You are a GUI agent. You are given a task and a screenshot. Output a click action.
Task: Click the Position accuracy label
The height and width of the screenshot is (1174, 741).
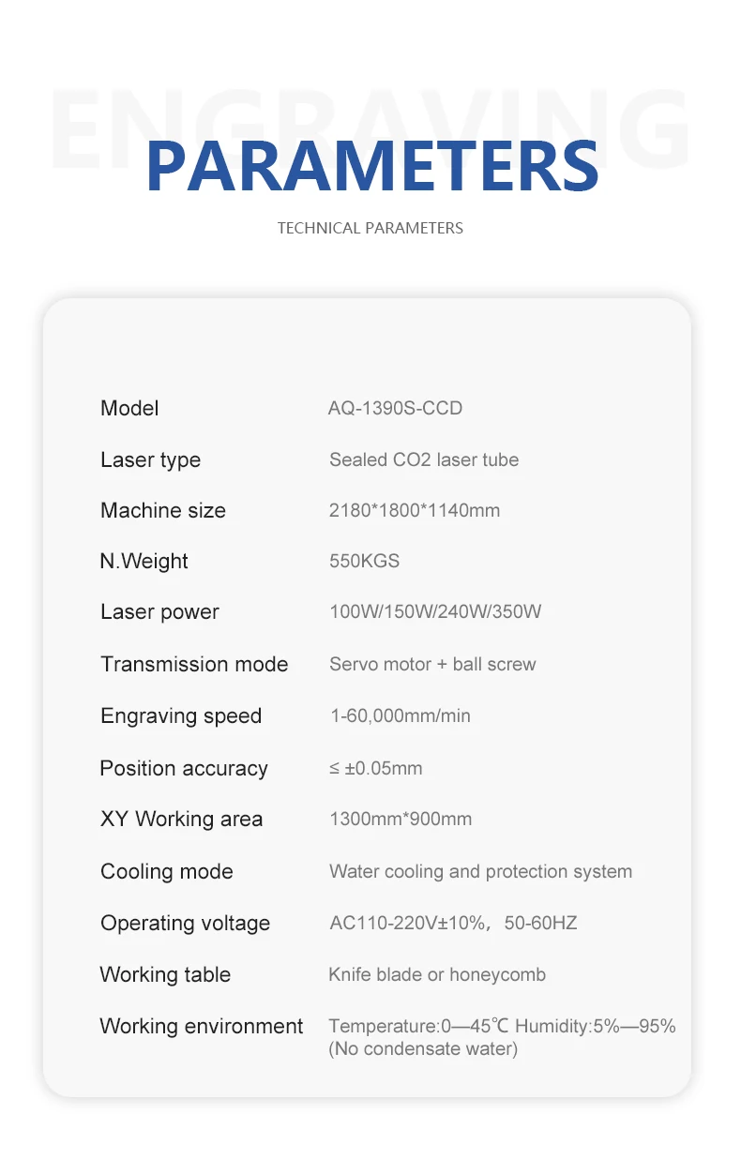[x=184, y=769]
